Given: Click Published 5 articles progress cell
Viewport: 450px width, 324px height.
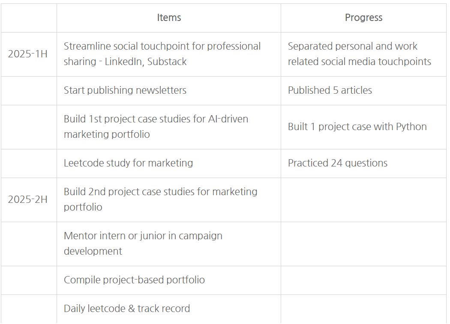Looking at the screenshot, I should (x=330, y=90).
